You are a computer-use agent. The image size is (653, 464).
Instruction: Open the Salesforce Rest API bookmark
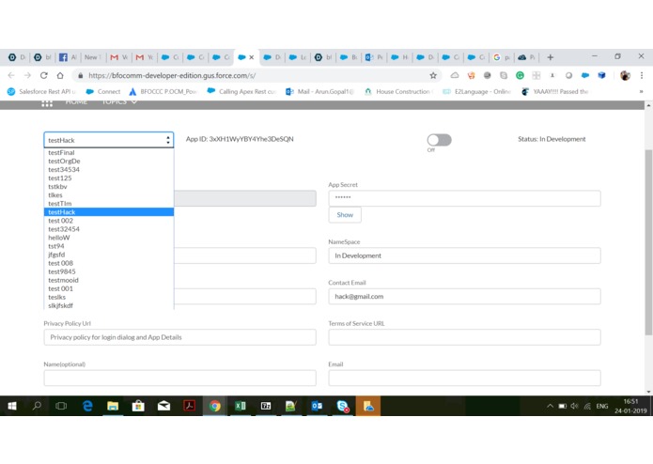click(41, 91)
